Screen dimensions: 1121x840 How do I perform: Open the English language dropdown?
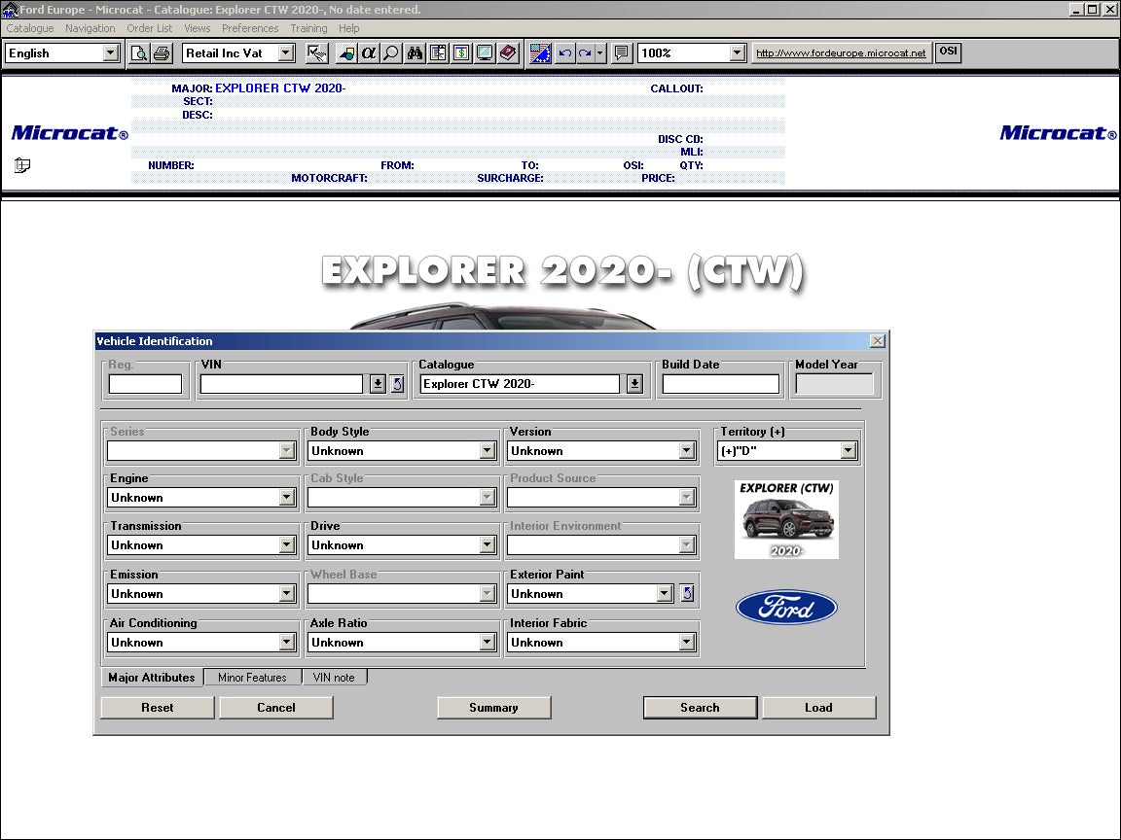pyautogui.click(x=110, y=53)
